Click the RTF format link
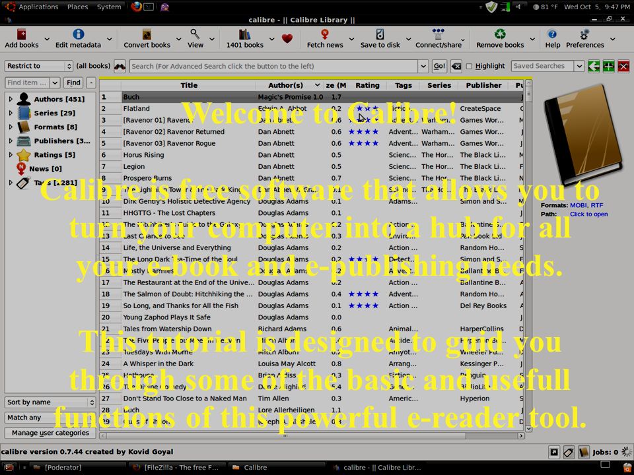This screenshot has width=634, height=475. click(x=597, y=205)
